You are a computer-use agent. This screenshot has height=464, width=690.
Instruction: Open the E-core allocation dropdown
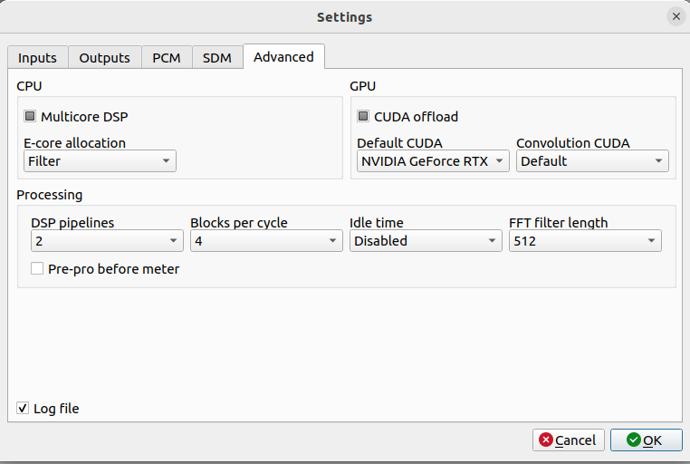tap(100, 161)
